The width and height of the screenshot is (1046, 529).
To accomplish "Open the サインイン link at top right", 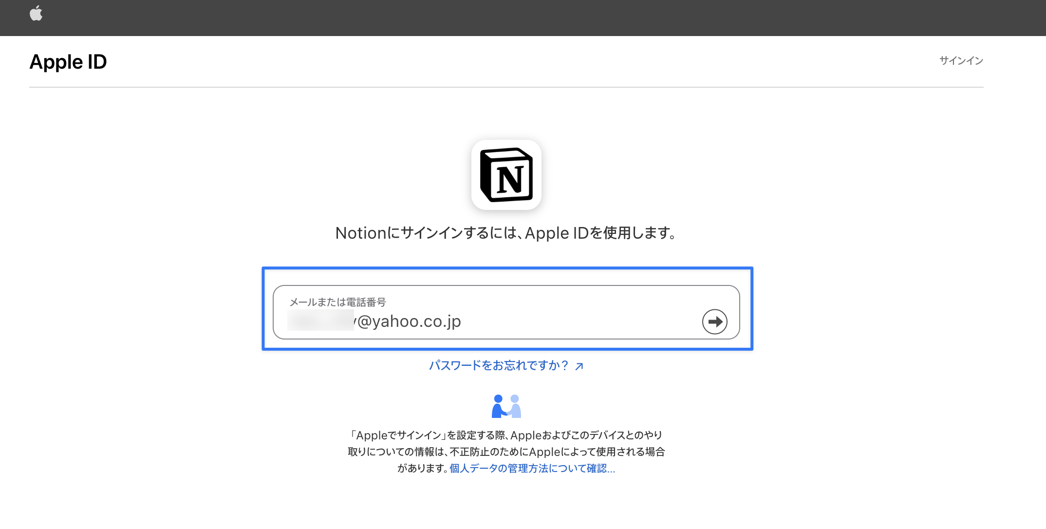I will coord(961,61).
